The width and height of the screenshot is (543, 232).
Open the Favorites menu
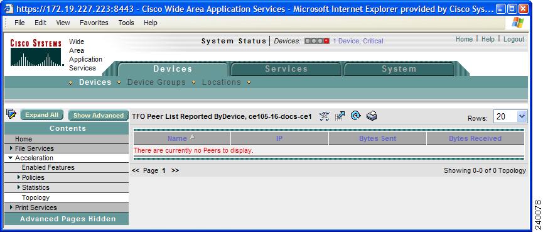tap(94, 23)
